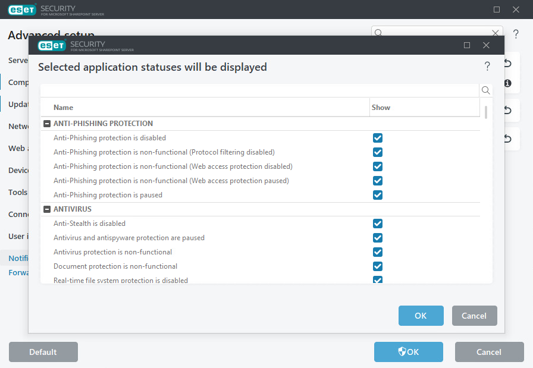Image resolution: width=533 pixels, height=368 pixels.
Task: Confirm statuses with the OK button
Action: 421,316
